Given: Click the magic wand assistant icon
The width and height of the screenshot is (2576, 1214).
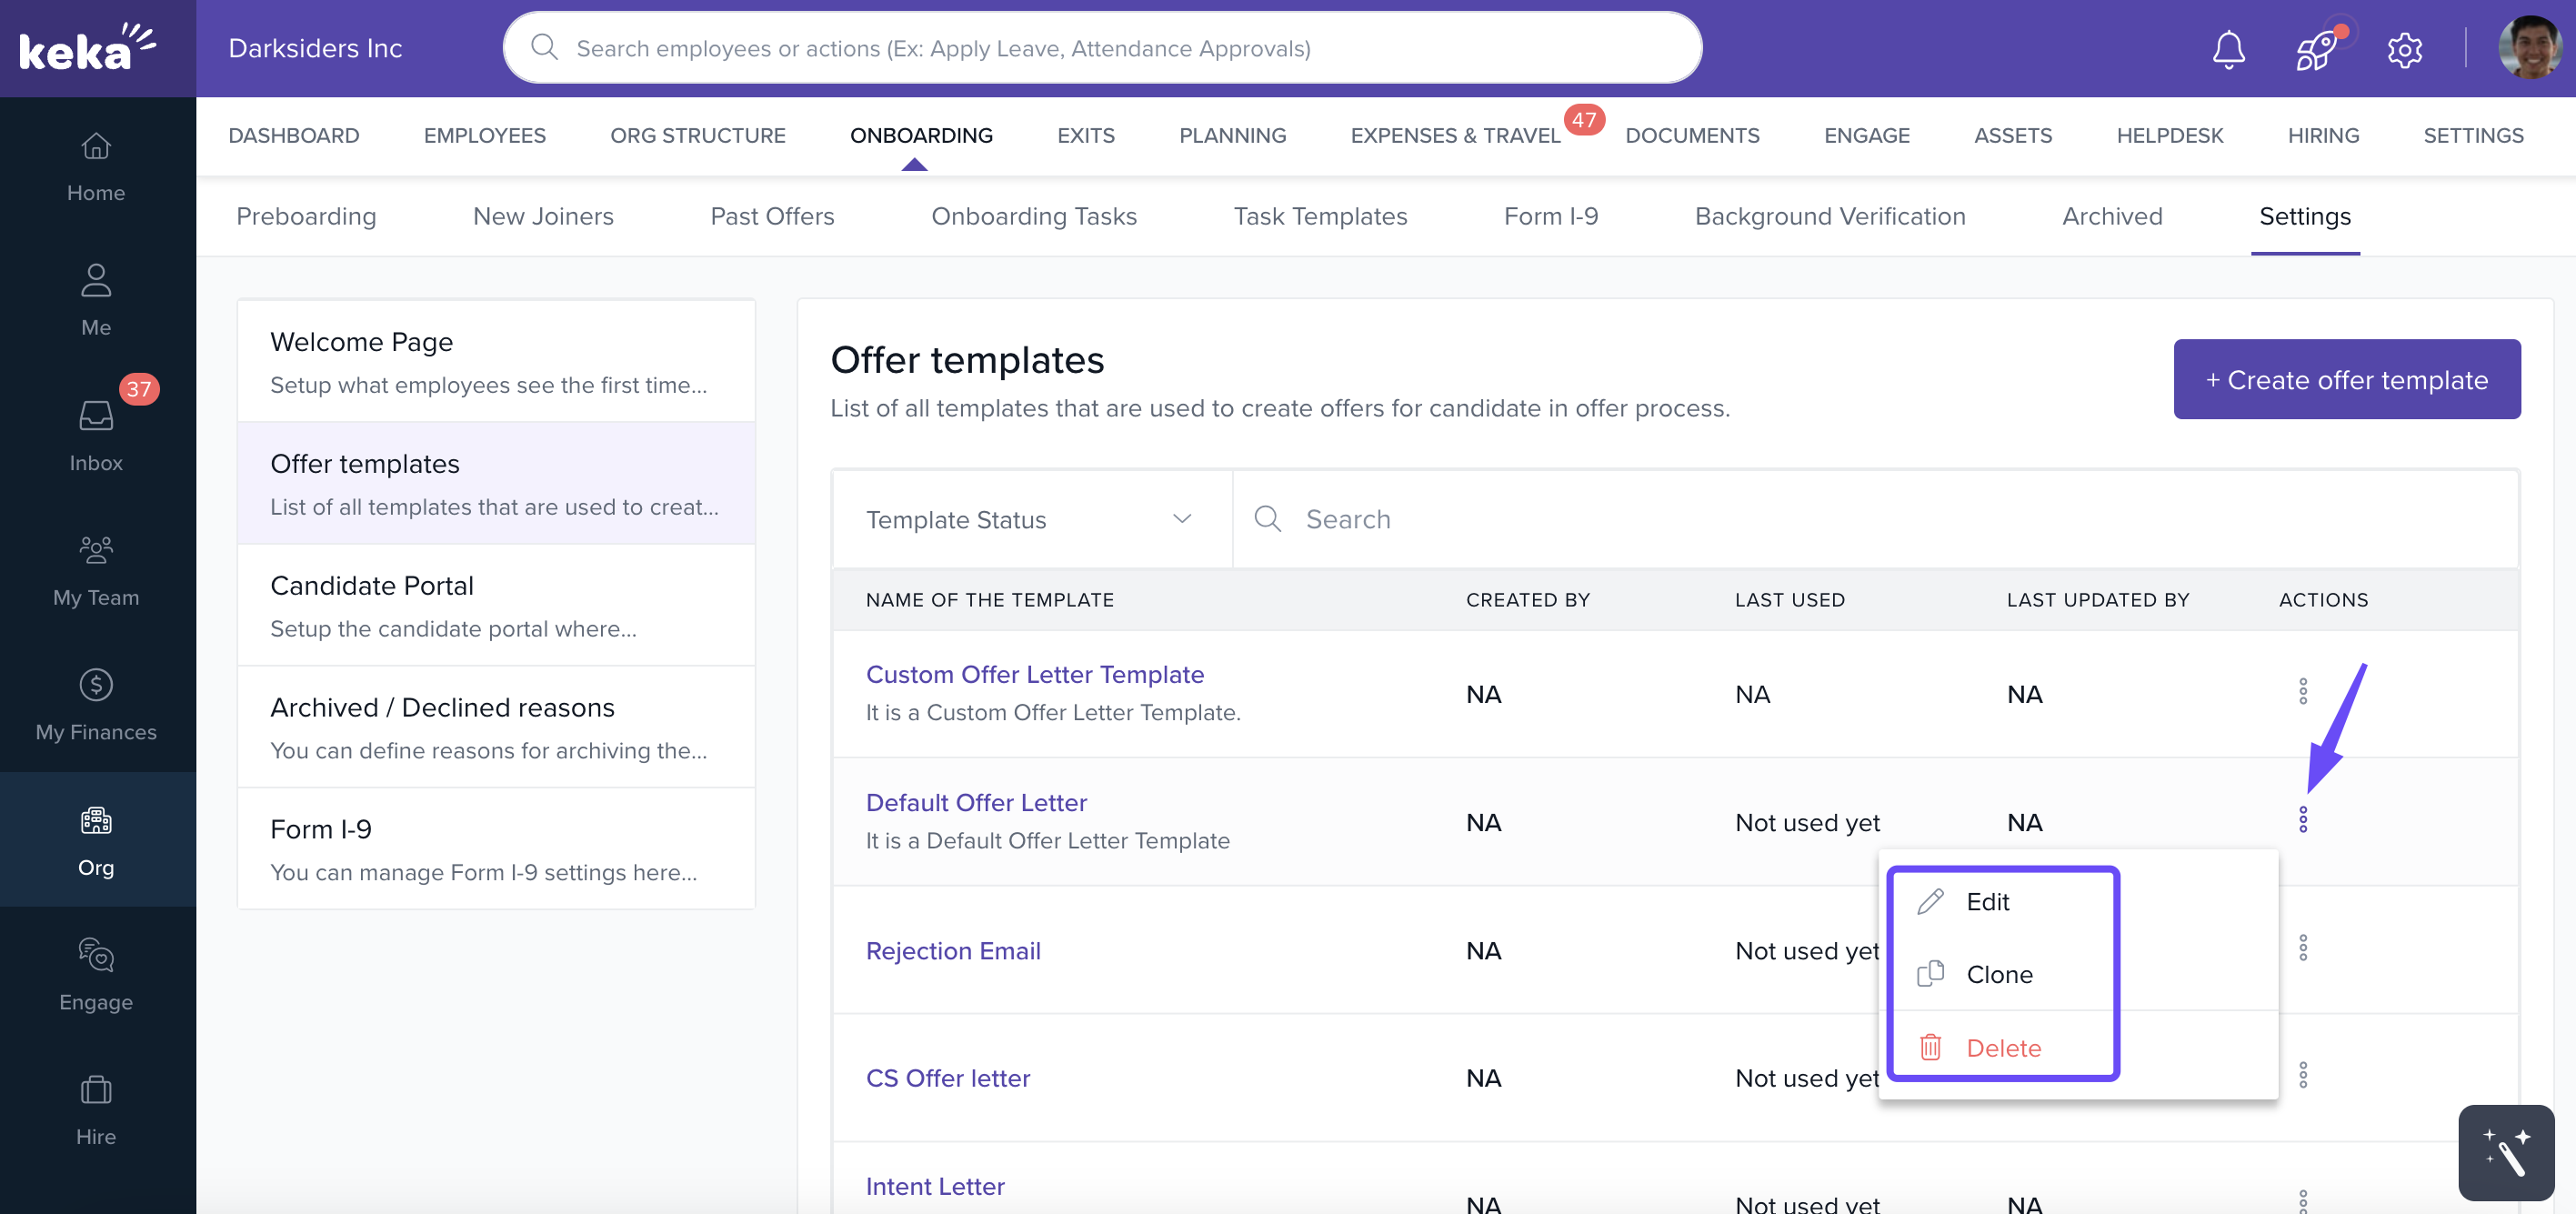Looking at the screenshot, I should coord(2506,1152).
